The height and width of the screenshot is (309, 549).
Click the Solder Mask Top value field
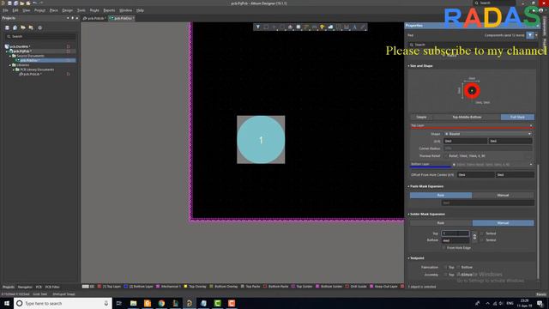455,233
